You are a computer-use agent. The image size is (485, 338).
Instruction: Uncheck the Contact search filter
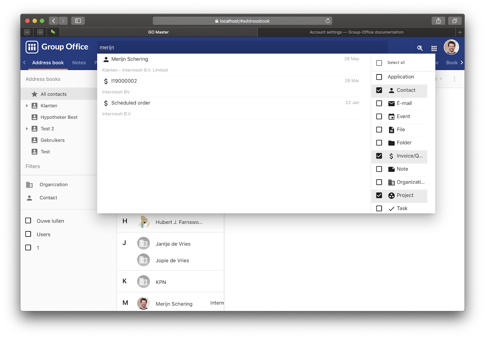[379, 90]
